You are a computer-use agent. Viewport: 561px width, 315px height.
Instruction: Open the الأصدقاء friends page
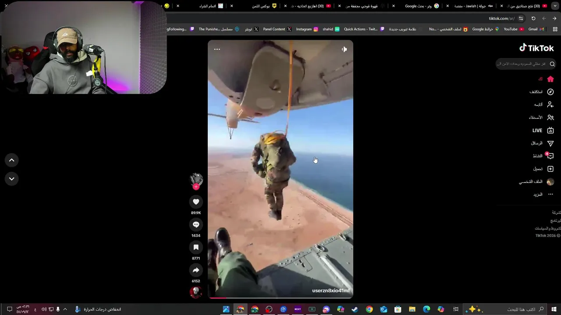pos(541,117)
